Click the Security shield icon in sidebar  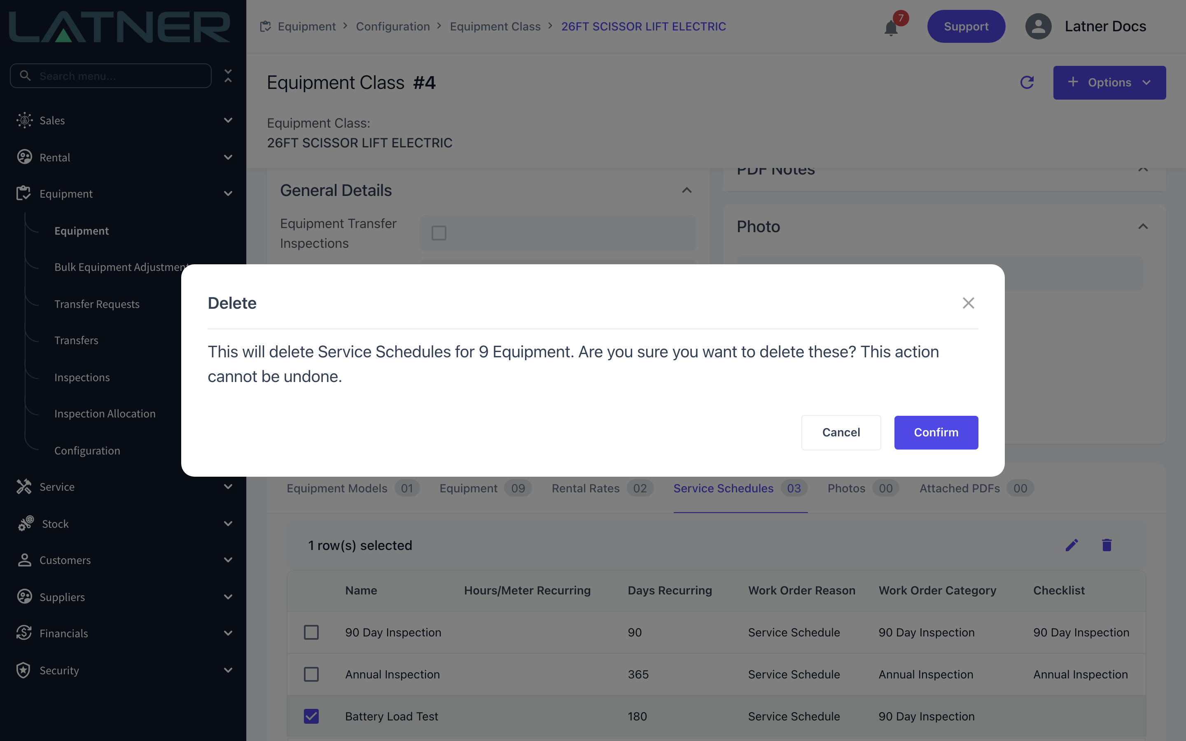[23, 670]
